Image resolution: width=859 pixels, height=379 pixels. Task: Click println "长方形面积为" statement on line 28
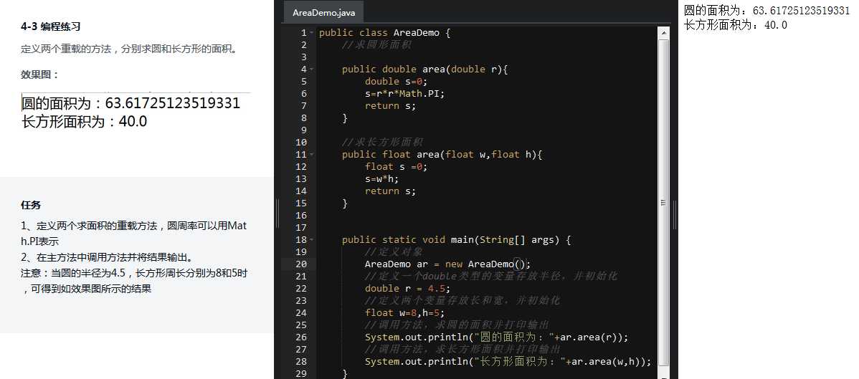[x=508, y=362]
